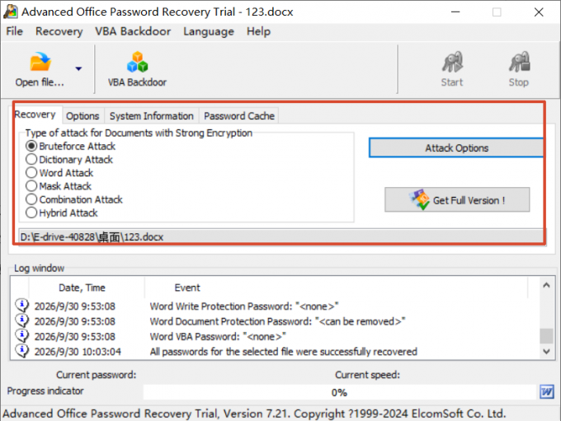Click info icon for successfully recovered log entry
Image resolution: width=561 pixels, height=421 pixels.
(x=21, y=351)
